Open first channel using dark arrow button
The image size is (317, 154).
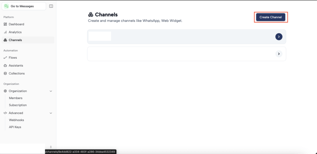pos(279,37)
